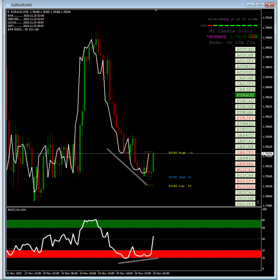
Task: Click the 'D1[0] Low 19' level label
Action: [x=180, y=186]
